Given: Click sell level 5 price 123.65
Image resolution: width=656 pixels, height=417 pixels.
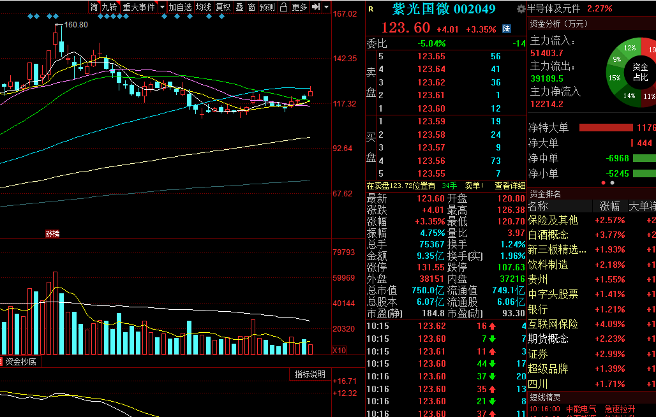Looking at the screenshot, I should click(x=431, y=56).
